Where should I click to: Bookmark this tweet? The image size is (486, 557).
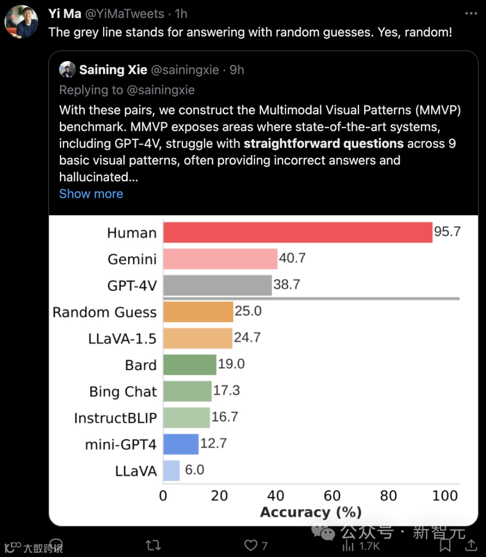[x=445, y=545]
